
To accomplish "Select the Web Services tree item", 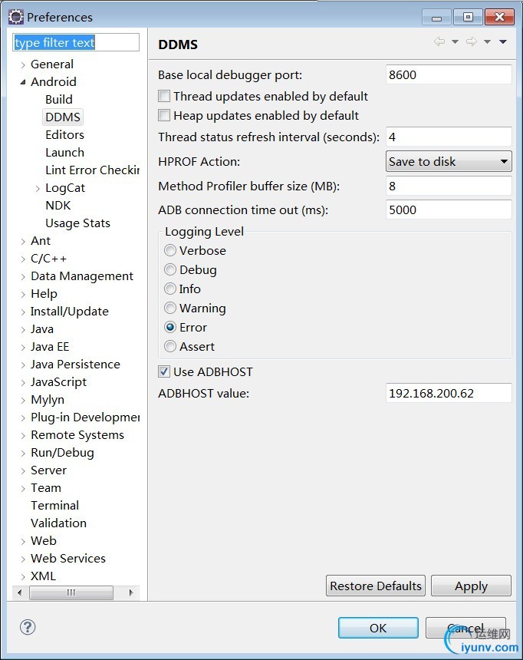I will point(68,559).
